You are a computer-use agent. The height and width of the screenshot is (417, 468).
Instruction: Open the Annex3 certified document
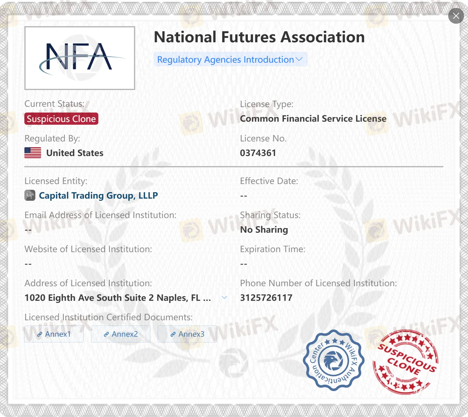[x=187, y=334]
